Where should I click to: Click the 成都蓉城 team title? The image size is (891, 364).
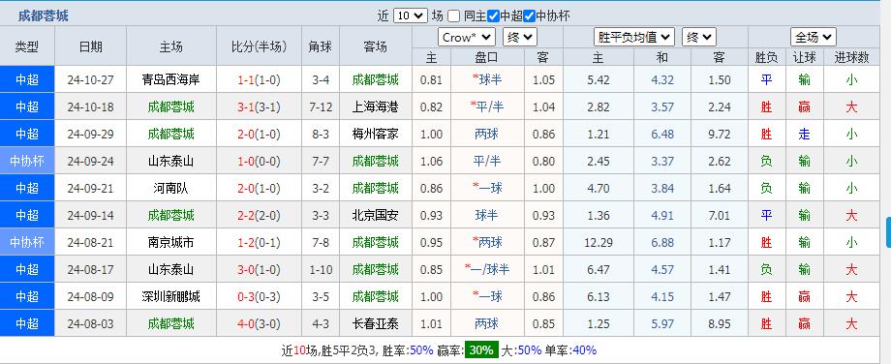pyautogui.click(x=43, y=15)
